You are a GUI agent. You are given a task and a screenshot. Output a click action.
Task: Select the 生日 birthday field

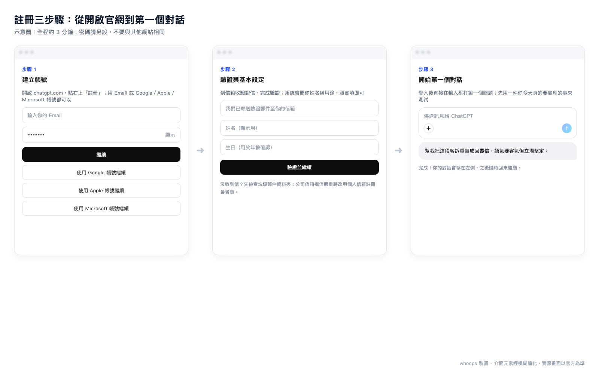(x=299, y=147)
